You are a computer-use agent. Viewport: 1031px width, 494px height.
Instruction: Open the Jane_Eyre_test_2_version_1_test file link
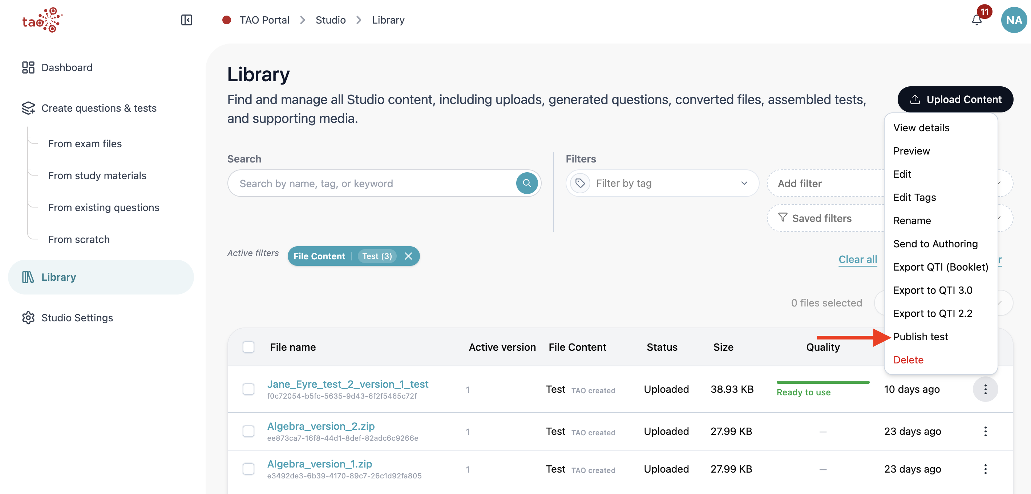347,384
